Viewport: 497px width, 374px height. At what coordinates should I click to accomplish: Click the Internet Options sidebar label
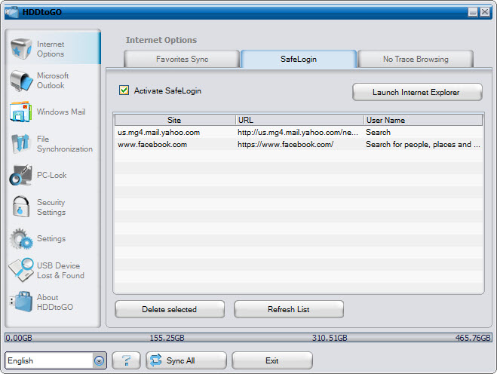click(x=51, y=49)
